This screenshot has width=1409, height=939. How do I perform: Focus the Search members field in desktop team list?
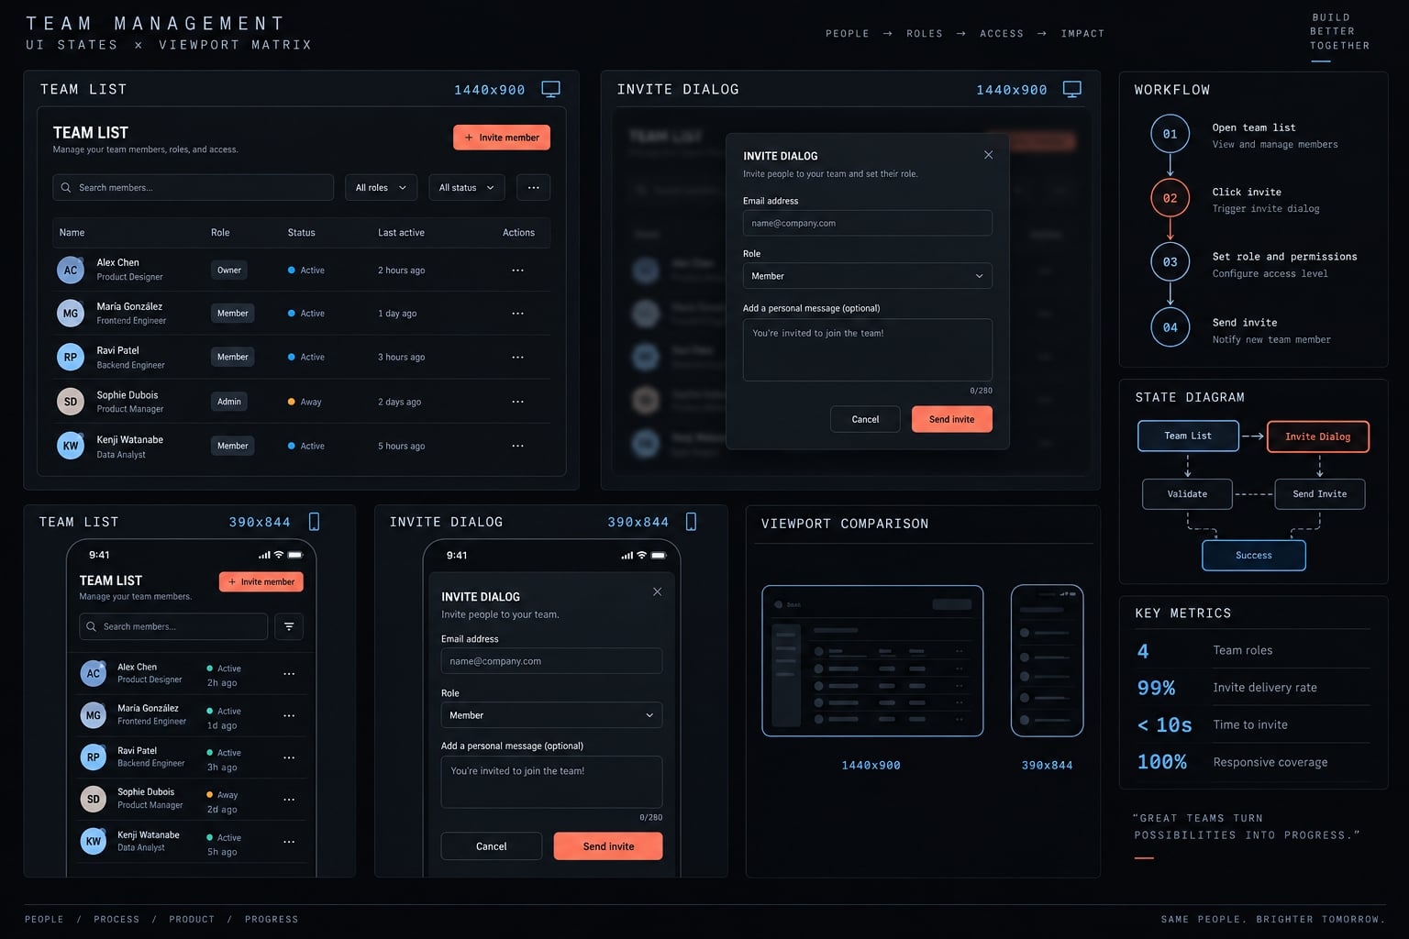[193, 187]
